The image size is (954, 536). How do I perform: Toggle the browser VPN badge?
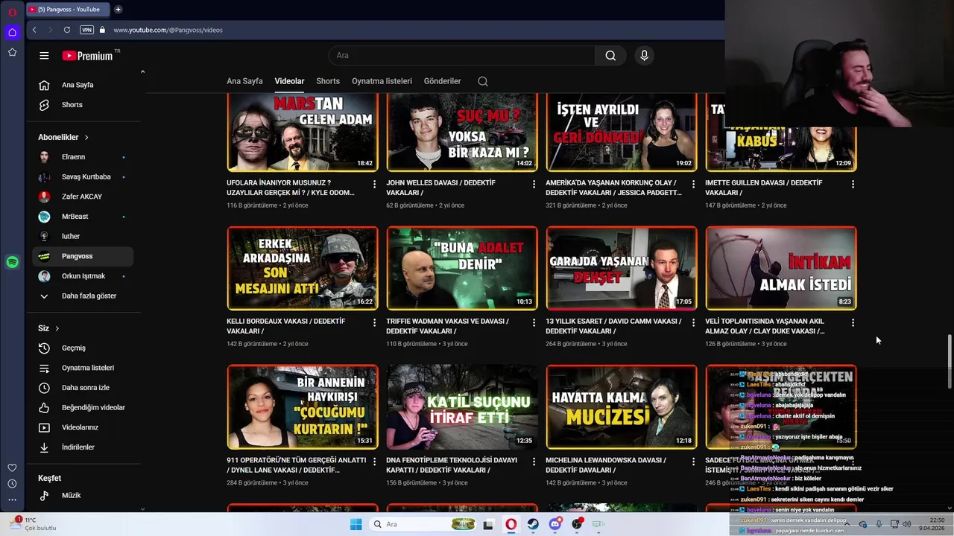(87, 30)
